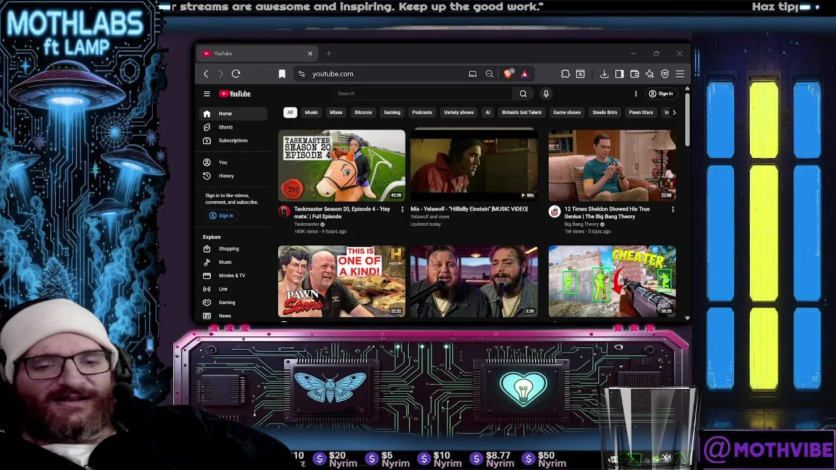Show more filter chips with right arrow
The width and height of the screenshot is (836, 470).
674,112
